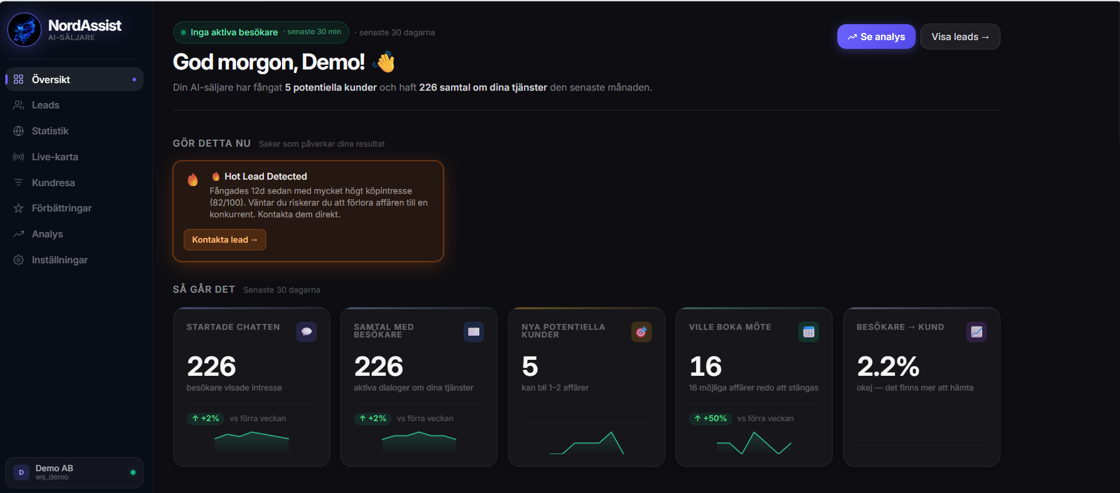Click the value 5 on Nya potentiella kunder
The width and height of the screenshot is (1120, 493).
[530, 366]
